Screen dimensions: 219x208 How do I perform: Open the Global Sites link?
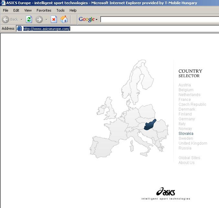[189, 158]
